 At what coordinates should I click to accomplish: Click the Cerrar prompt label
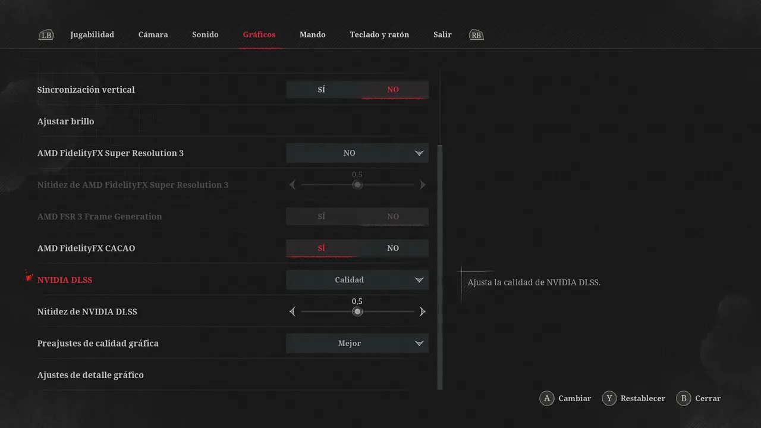[707, 398]
